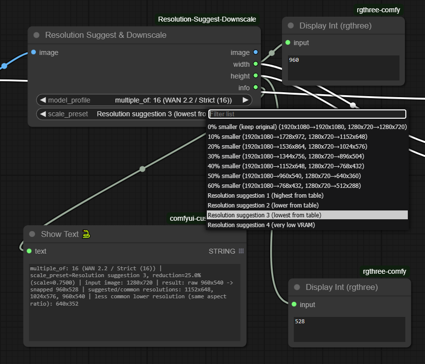425x364 pixels.
Task: Collapse the top Display Int node showing 960
Action: tap(291, 26)
